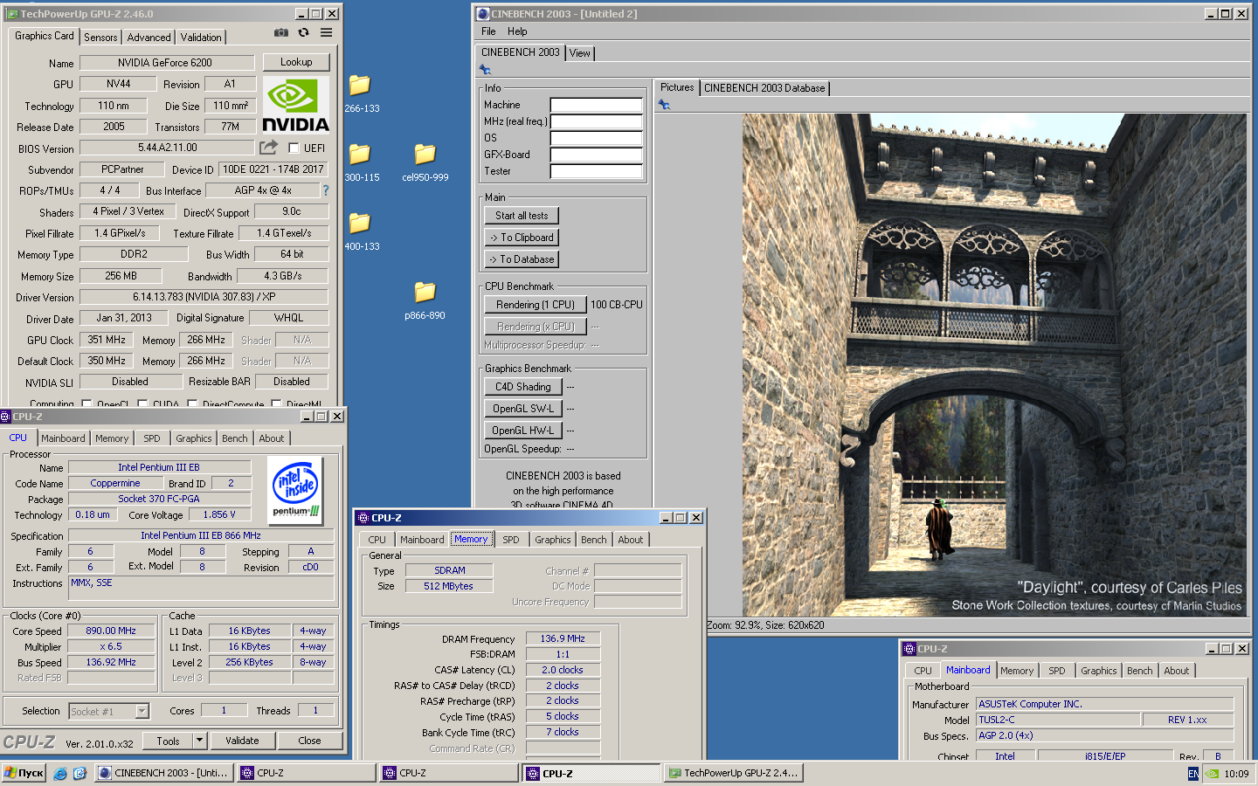
Task: Click the Tools button in CPU-Z
Action: [169, 741]
